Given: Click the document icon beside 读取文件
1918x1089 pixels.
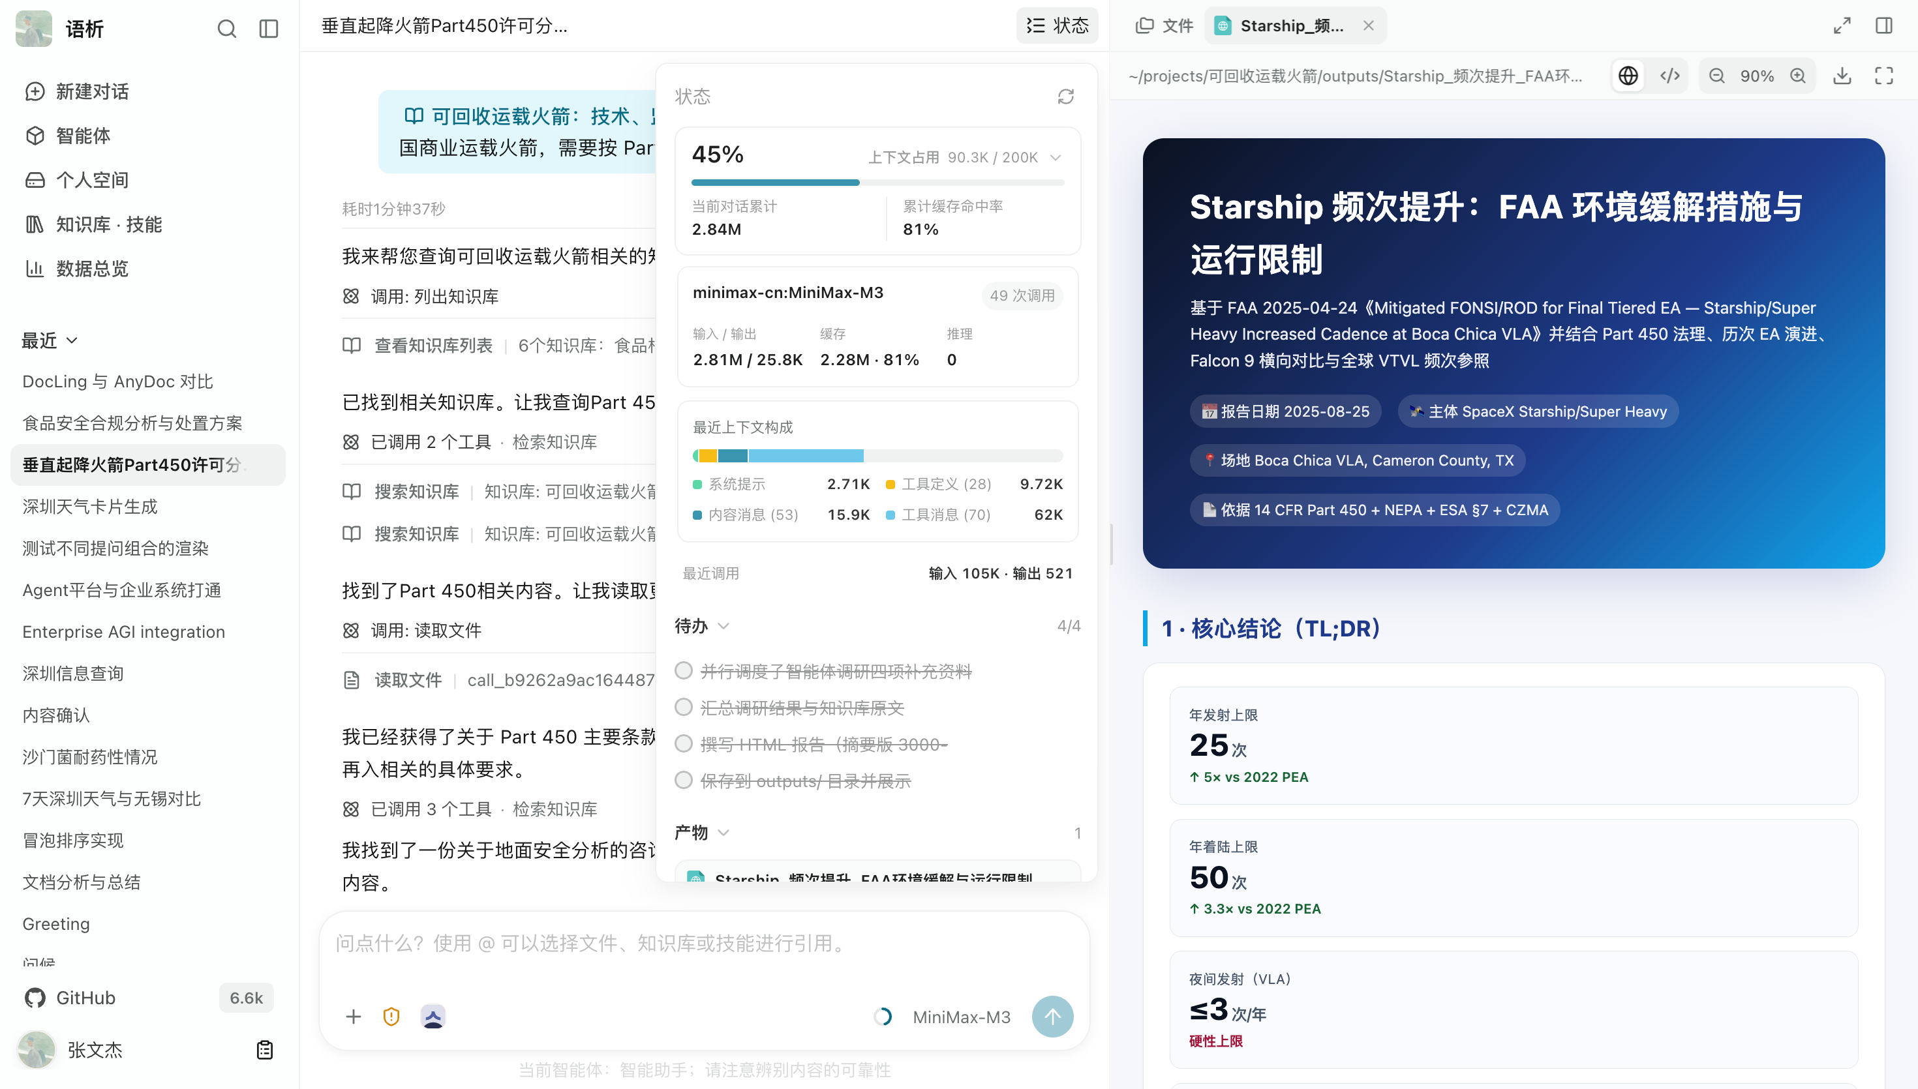Looking at the screenshot, I should (351, 680).
